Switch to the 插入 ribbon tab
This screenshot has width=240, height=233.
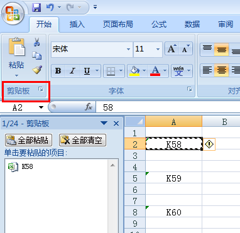pos(77,24)
